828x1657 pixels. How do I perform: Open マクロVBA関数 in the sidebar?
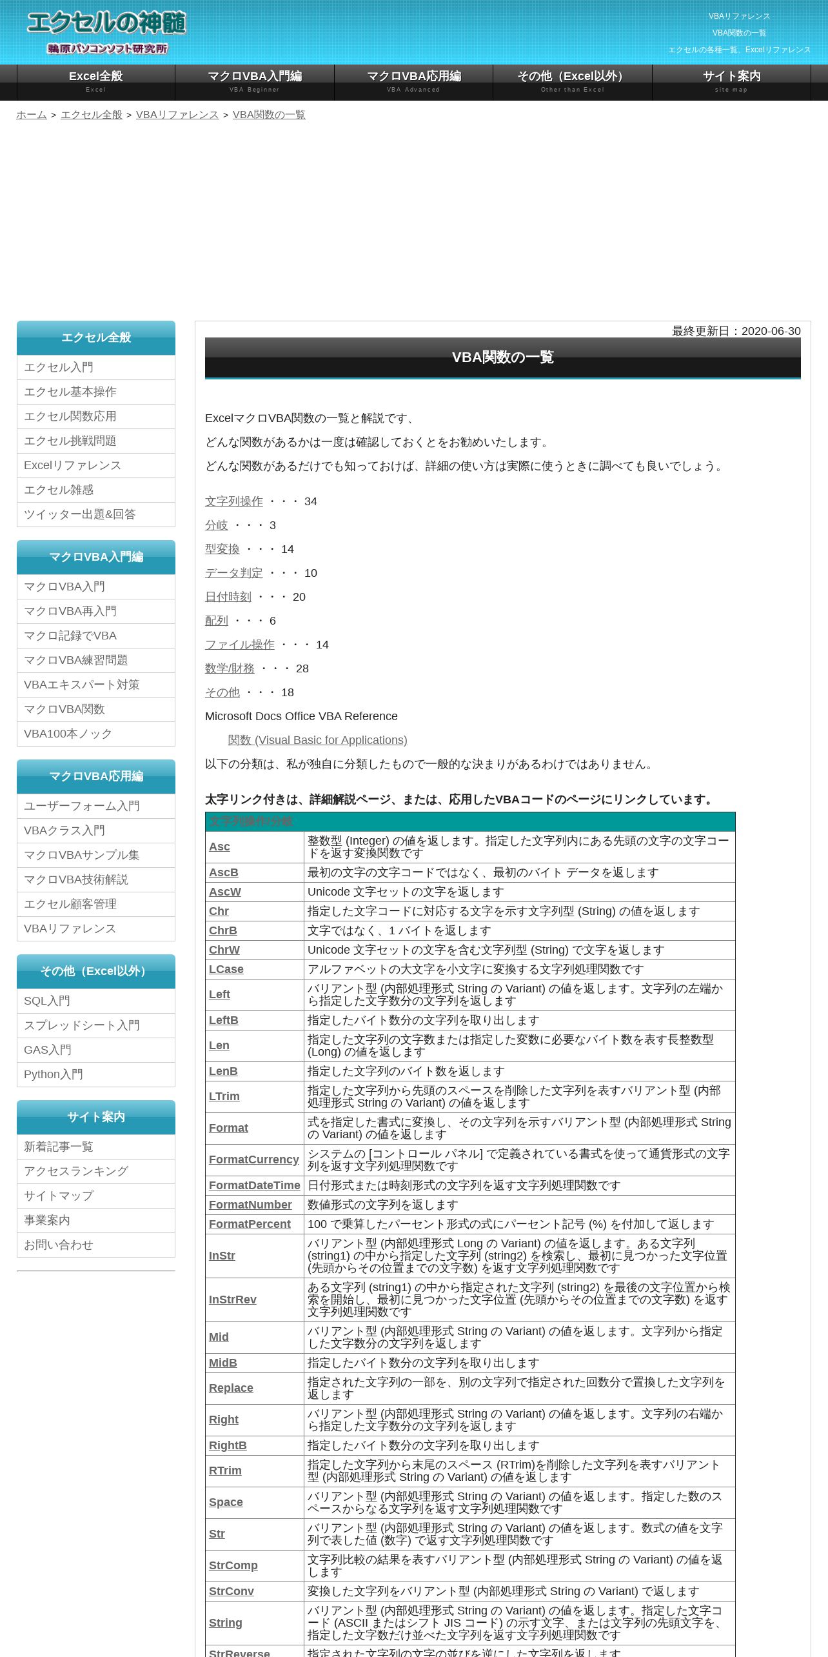[x=96, y=709]
